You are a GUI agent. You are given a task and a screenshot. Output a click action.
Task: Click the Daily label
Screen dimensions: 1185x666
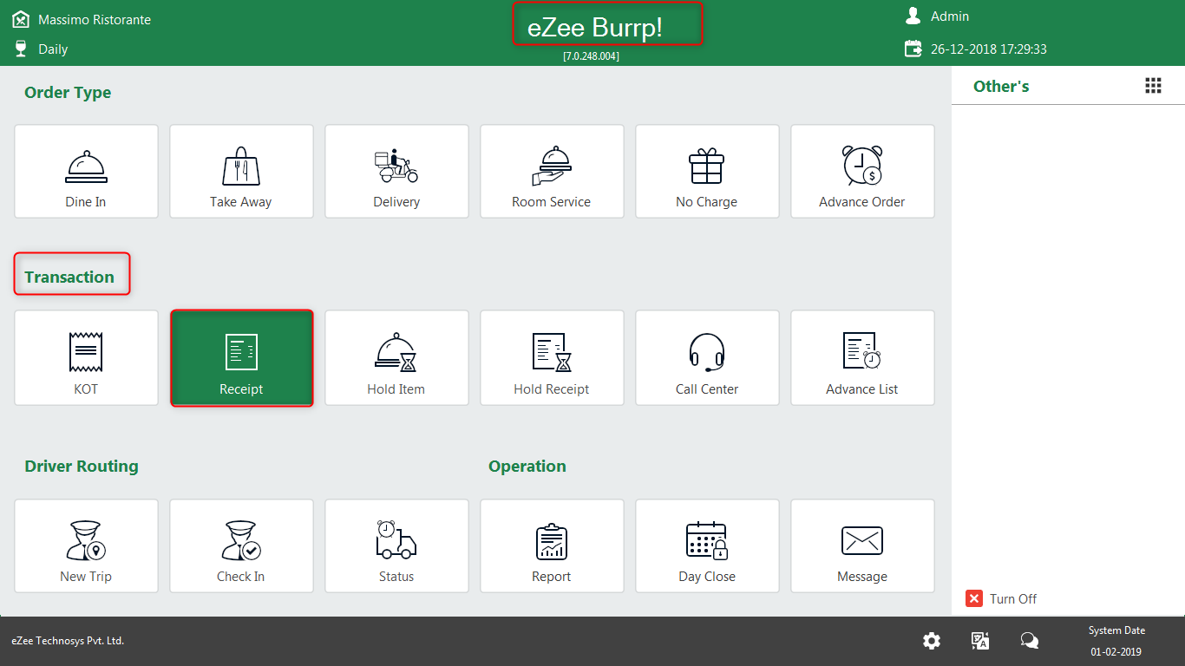point(53,49)
